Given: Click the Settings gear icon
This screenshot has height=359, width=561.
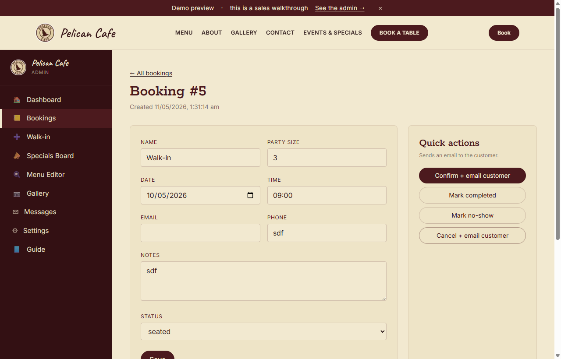Looking at the screenshot, I should point(15,231).
